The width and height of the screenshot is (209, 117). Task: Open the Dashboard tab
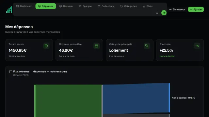[24, 6]
